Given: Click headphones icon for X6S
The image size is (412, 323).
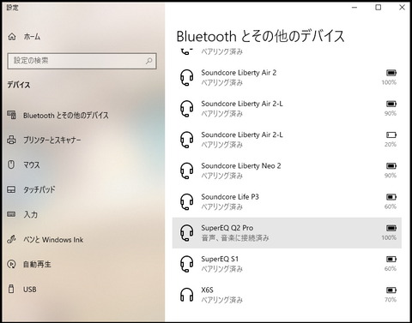Looking at the screenshot, I should [186, 295].
